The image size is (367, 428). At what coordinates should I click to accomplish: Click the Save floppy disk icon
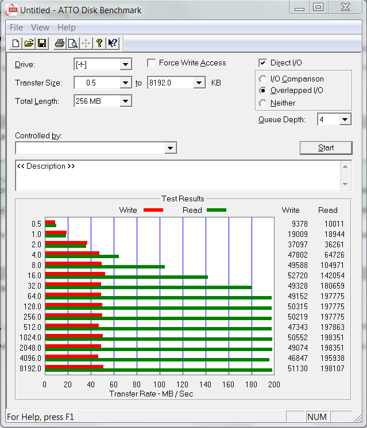point(42,43)
